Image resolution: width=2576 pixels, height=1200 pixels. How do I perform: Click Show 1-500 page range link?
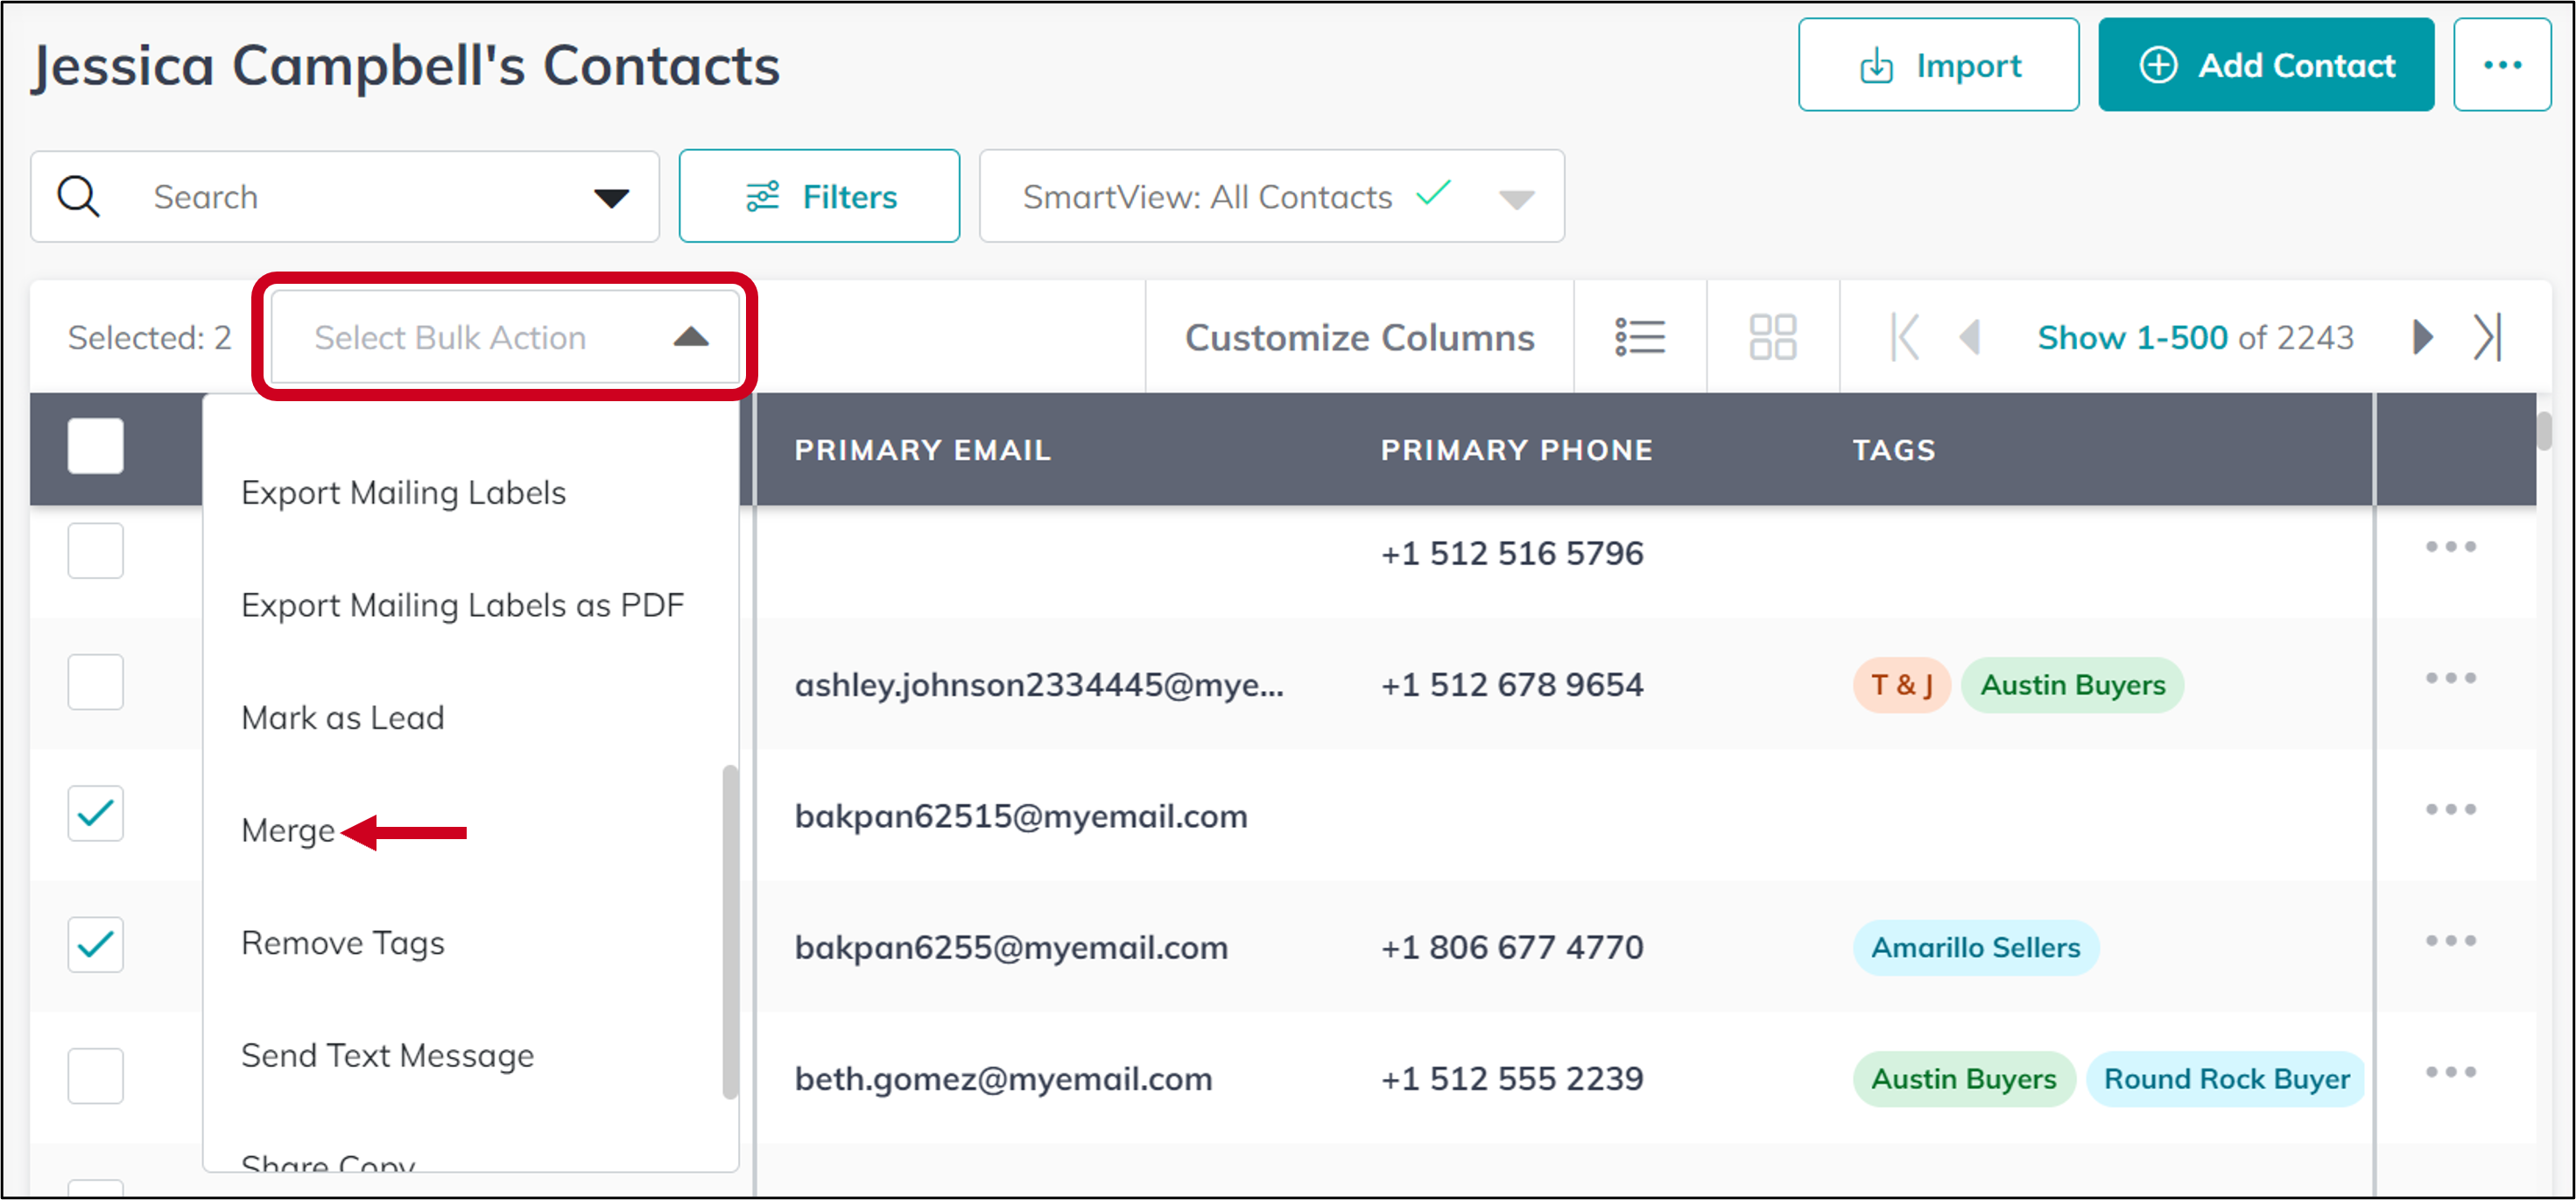pos(2132,337)
